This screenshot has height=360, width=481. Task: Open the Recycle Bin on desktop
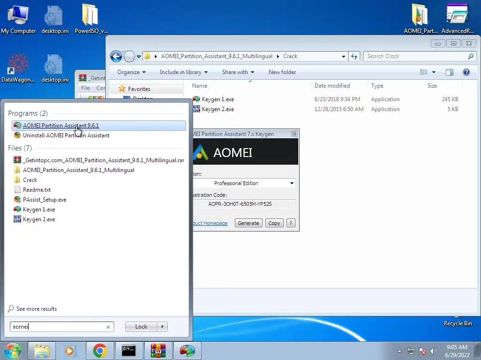click(x=458, y=322)
